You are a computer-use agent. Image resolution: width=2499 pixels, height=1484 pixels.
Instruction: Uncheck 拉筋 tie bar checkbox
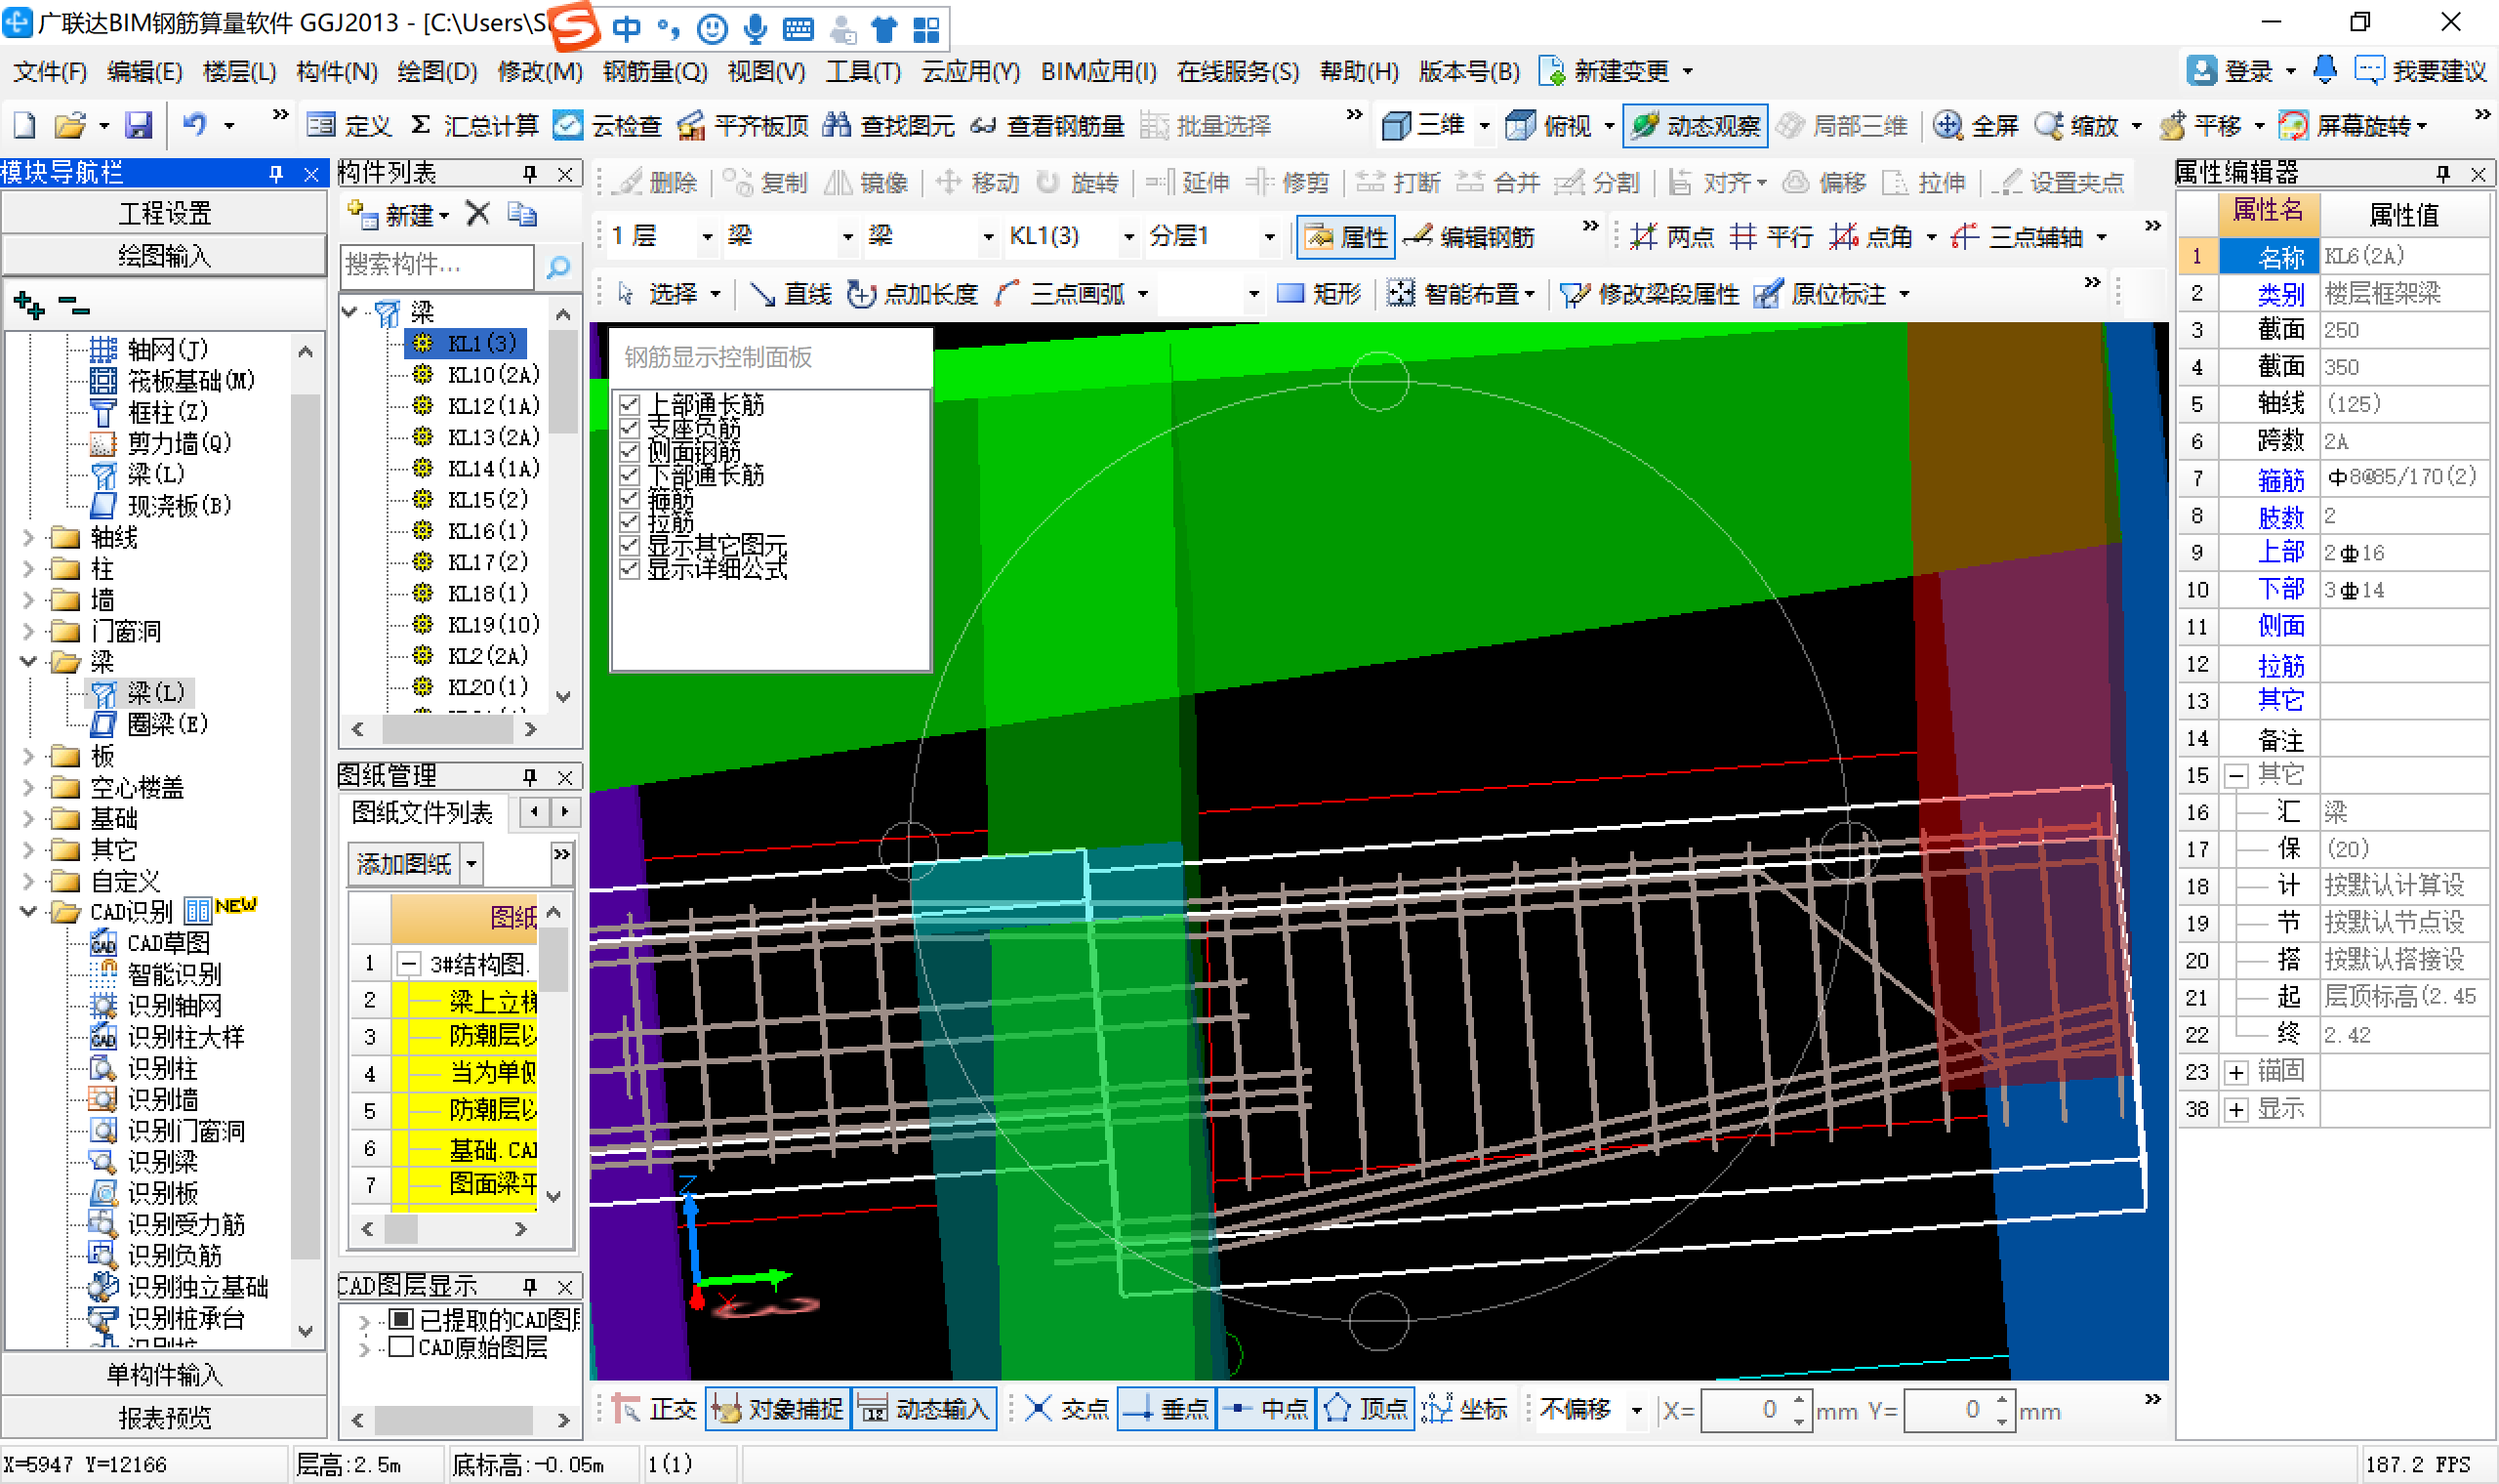click(x=629, y=521)
